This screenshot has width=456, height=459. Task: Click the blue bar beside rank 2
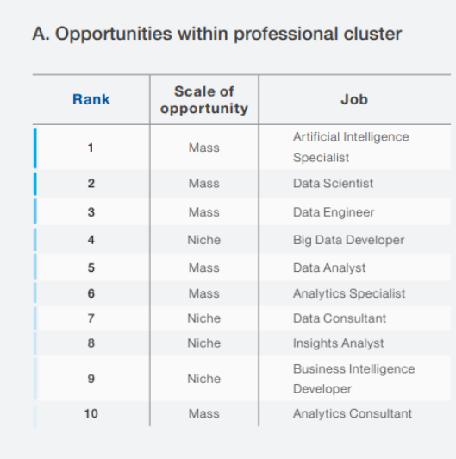point(35,184)
